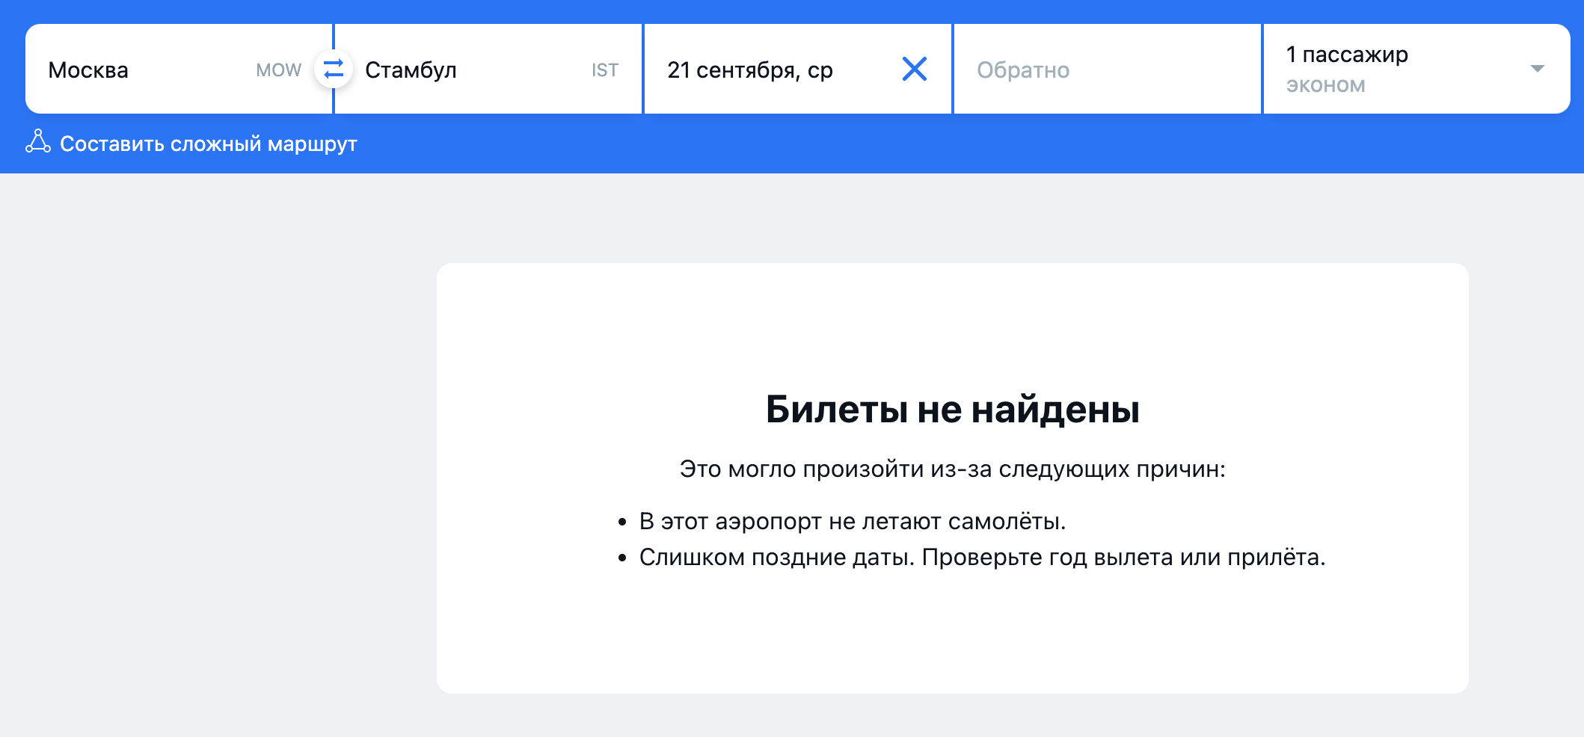Click the 'Москва' origin city field
Viewport: 1584px width, 737px height.
pos(135,70)
